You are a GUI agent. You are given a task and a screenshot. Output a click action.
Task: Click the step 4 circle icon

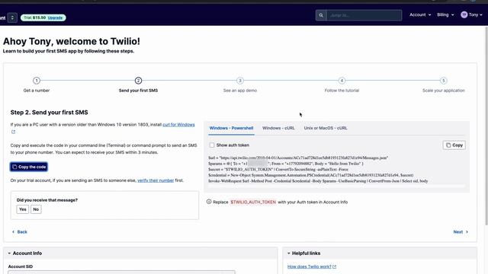coord(342,81)
